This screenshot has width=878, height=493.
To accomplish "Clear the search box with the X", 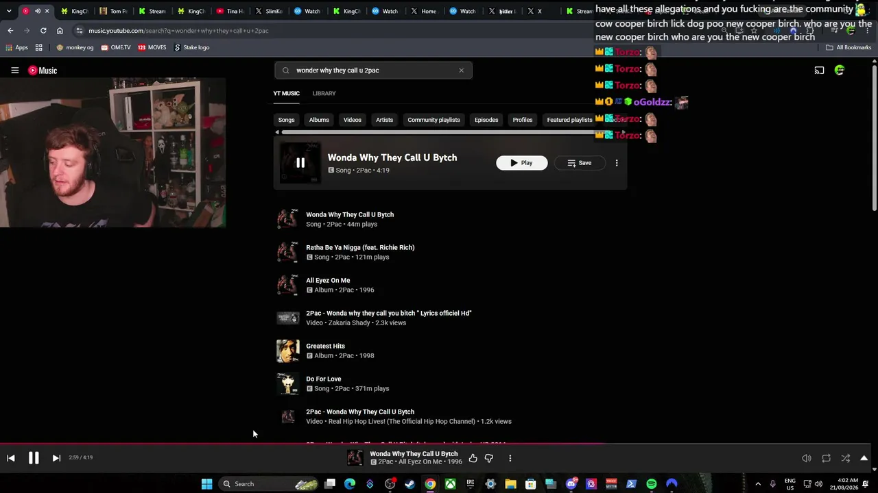I will tap(461, 70).
